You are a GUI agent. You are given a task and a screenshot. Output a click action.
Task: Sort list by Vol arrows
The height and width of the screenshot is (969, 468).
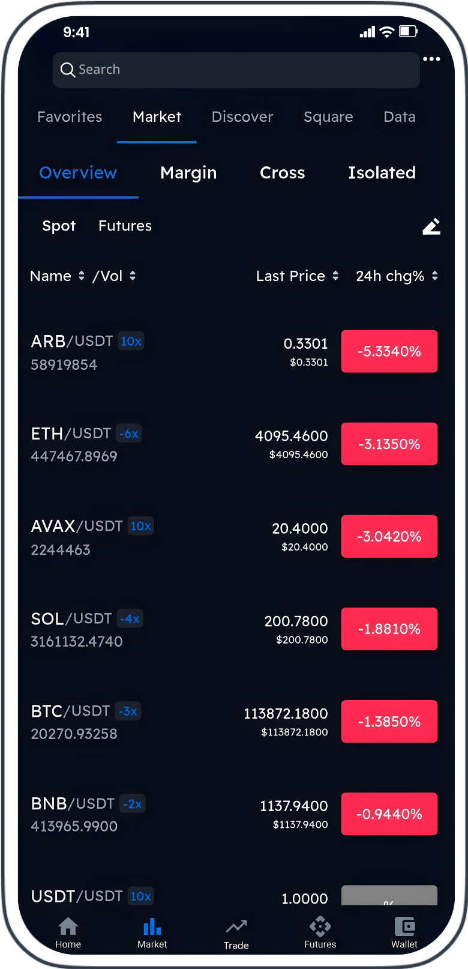click(133, 276)
